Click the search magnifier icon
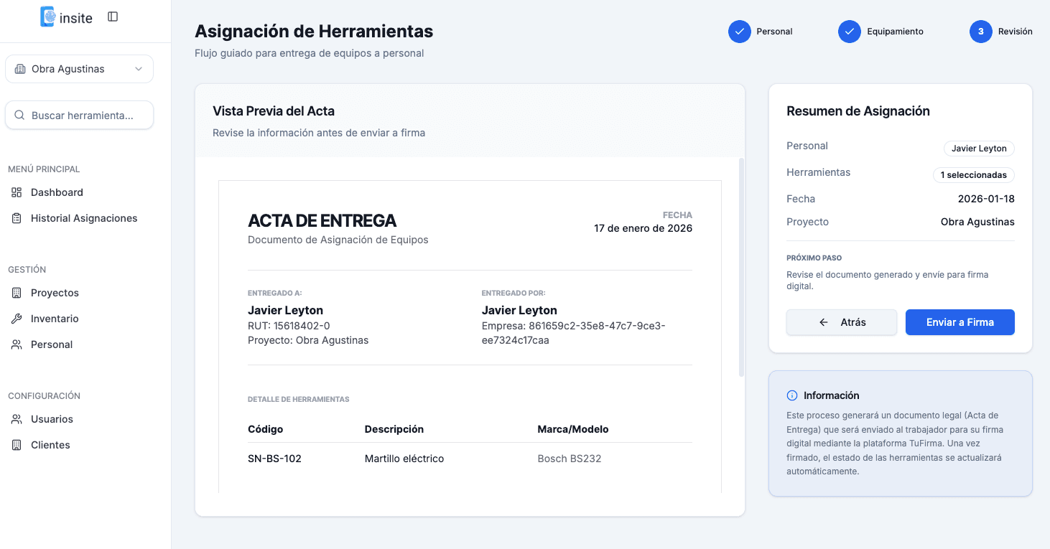Image resolution: width=1050 pixels, height=549 pixels. click(x=19, y=115)
